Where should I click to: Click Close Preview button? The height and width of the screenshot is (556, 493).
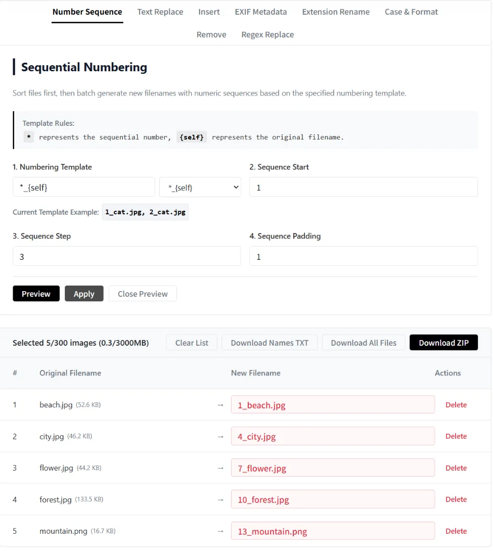click(x=143, y=294)
